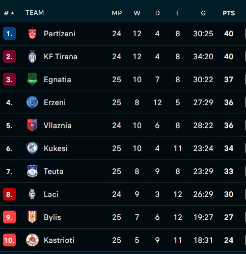Open the Vllaznia shield logo

point(32,125)
